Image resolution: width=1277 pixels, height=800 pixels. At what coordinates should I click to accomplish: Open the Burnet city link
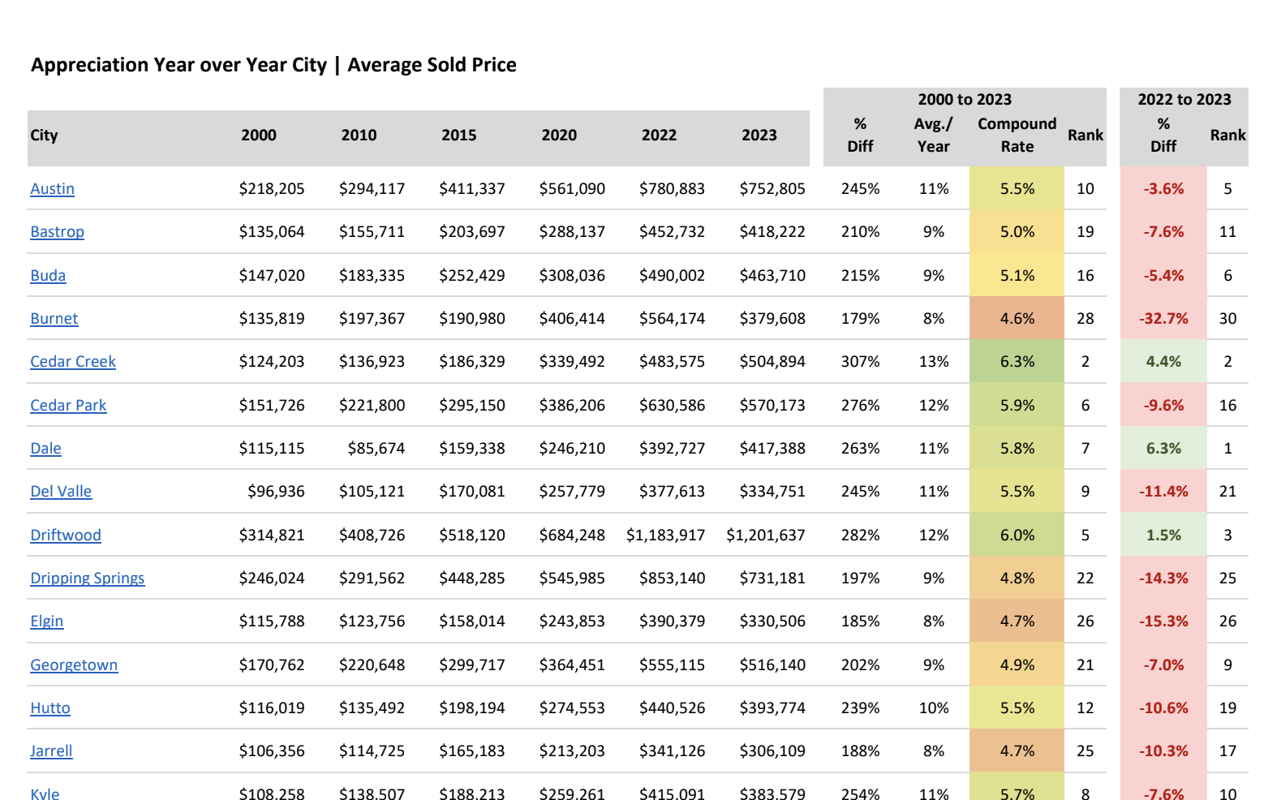point(54,319)
